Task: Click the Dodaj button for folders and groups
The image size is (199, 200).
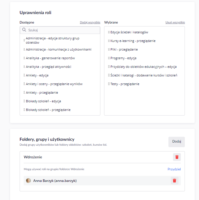Action: 177,142
